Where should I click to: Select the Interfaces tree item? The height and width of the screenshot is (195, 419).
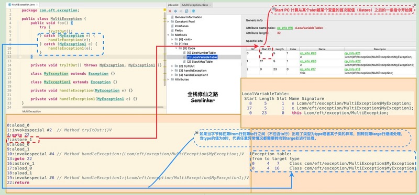[x=181, y=26]
